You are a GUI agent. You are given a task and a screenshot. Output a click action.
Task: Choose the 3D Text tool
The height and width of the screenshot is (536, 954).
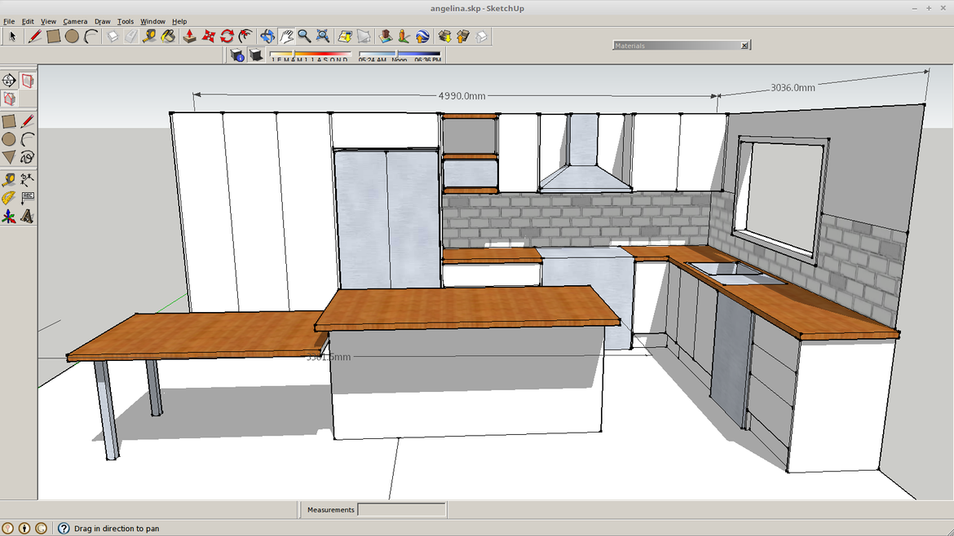(x=28, y=217)
